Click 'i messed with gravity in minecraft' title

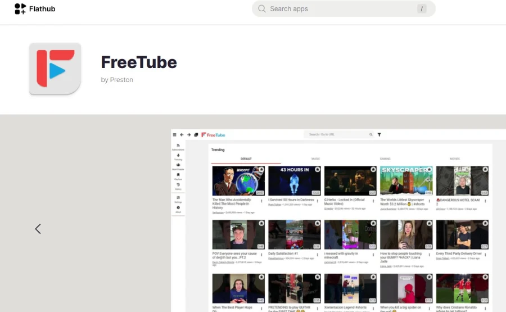[x=341, y=256]
